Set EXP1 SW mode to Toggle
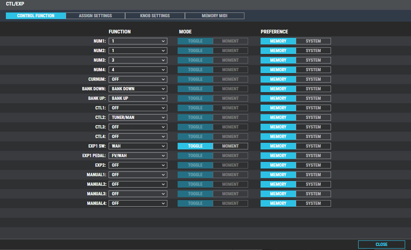This screenshot has width=411, height=250. pyautogui.click(x=195, y=146)
